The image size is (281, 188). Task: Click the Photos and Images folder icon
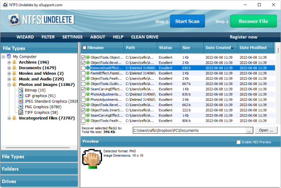pos(15,85)
